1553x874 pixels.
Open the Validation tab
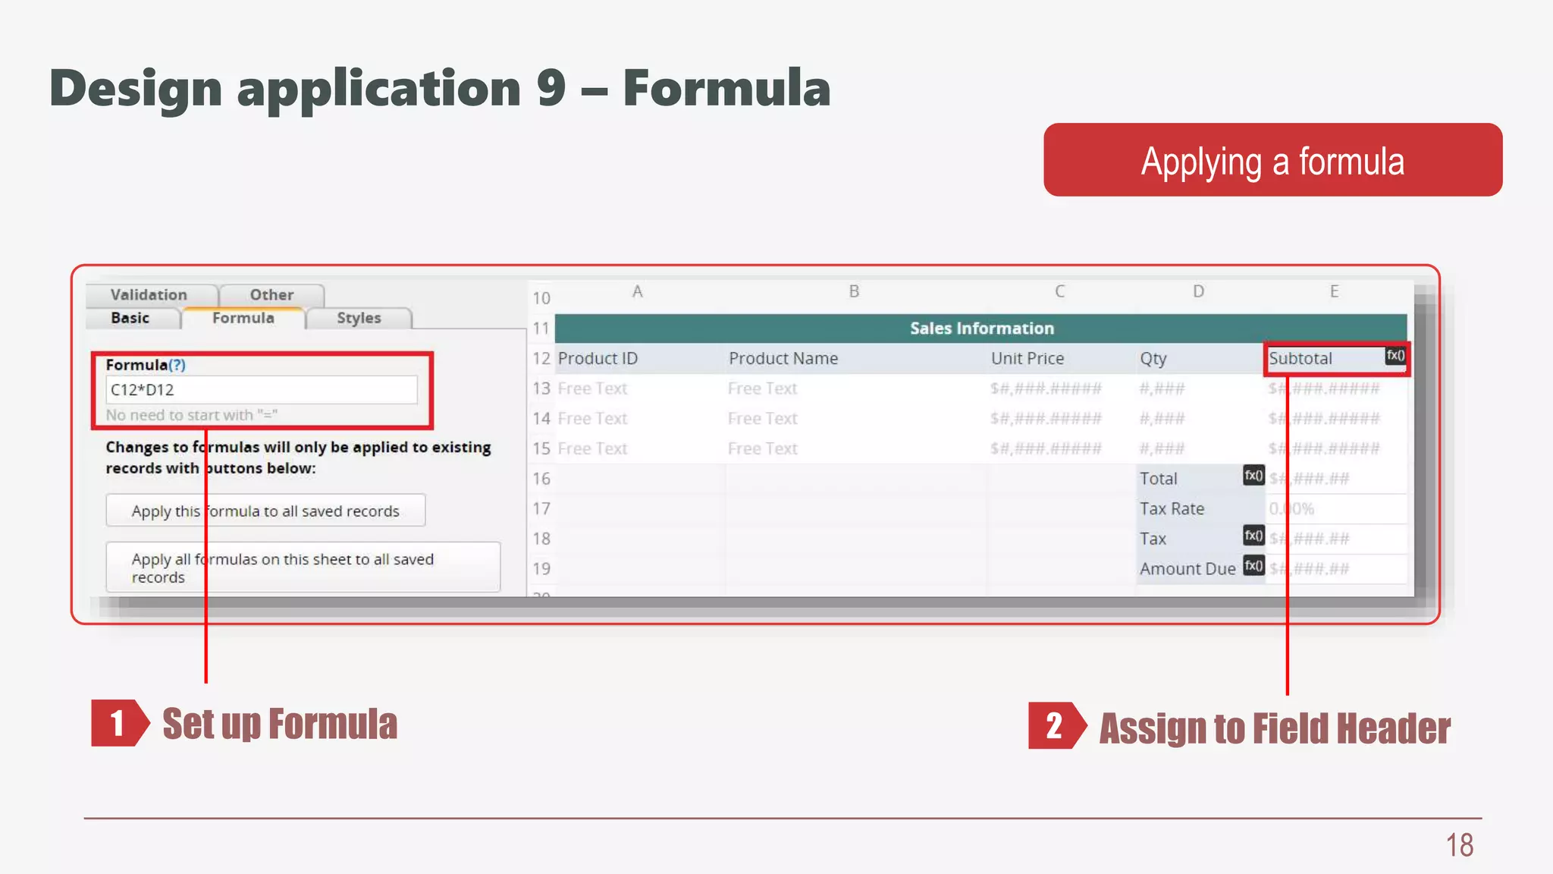pyautogui.click(x=149, y=294)
